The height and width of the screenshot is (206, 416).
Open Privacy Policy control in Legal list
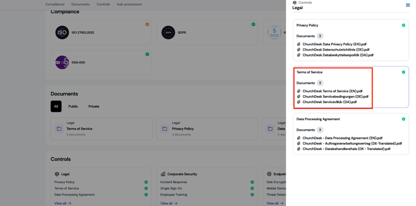(x=65, y=182)
